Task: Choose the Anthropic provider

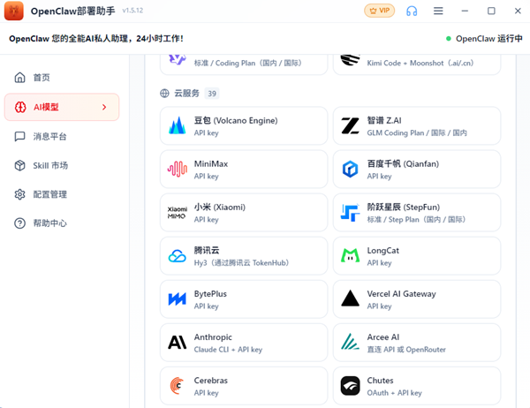Action: click(244, 343)
